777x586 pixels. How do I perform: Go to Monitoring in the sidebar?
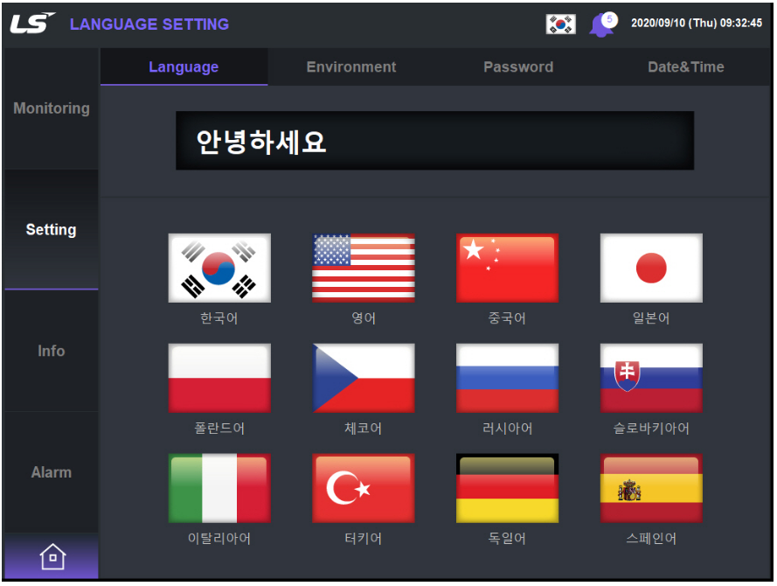pyautogui.click(x=52, y=108)
